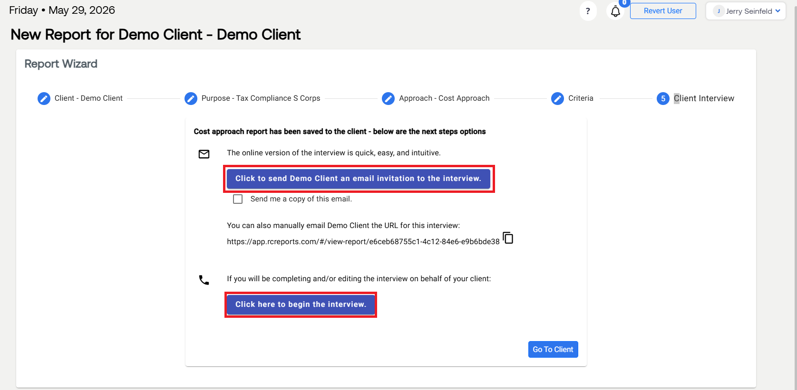This screenshot has height=390, width=797.
Task: Click the pencil icon for Purpose step
Action: tap(191, 98)
